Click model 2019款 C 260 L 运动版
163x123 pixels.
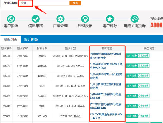click(70, 76)
